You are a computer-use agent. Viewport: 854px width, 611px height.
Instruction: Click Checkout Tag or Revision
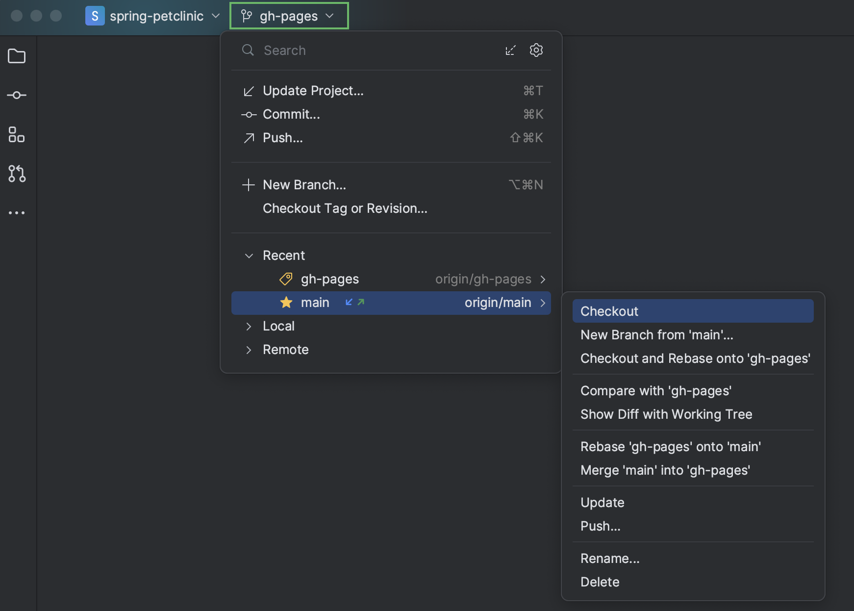coord(345,208)
